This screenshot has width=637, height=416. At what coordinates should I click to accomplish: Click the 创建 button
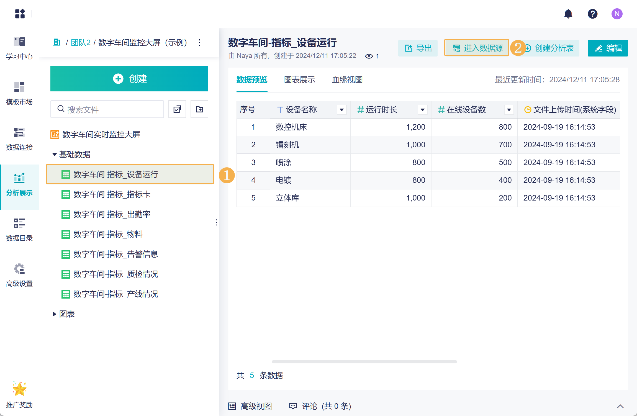point(129,79)
